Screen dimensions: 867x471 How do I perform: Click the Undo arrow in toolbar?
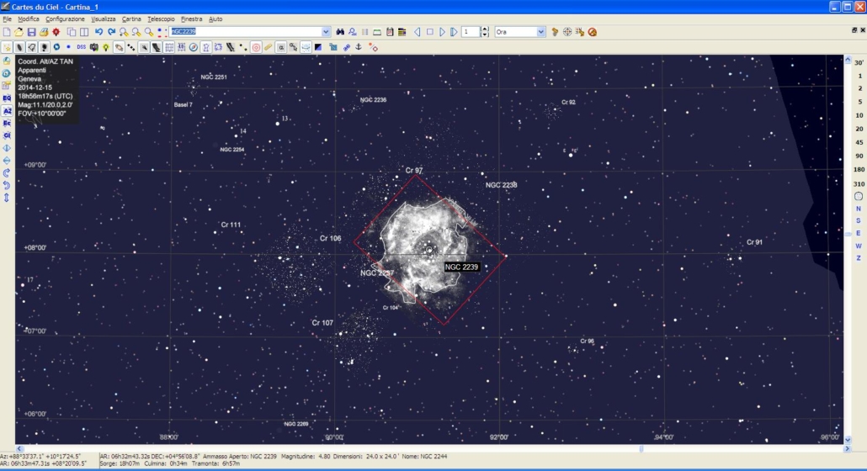pyautogui.click(x=98, y=32)
